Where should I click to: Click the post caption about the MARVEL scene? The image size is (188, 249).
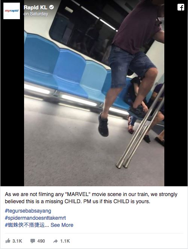(91, 198)
